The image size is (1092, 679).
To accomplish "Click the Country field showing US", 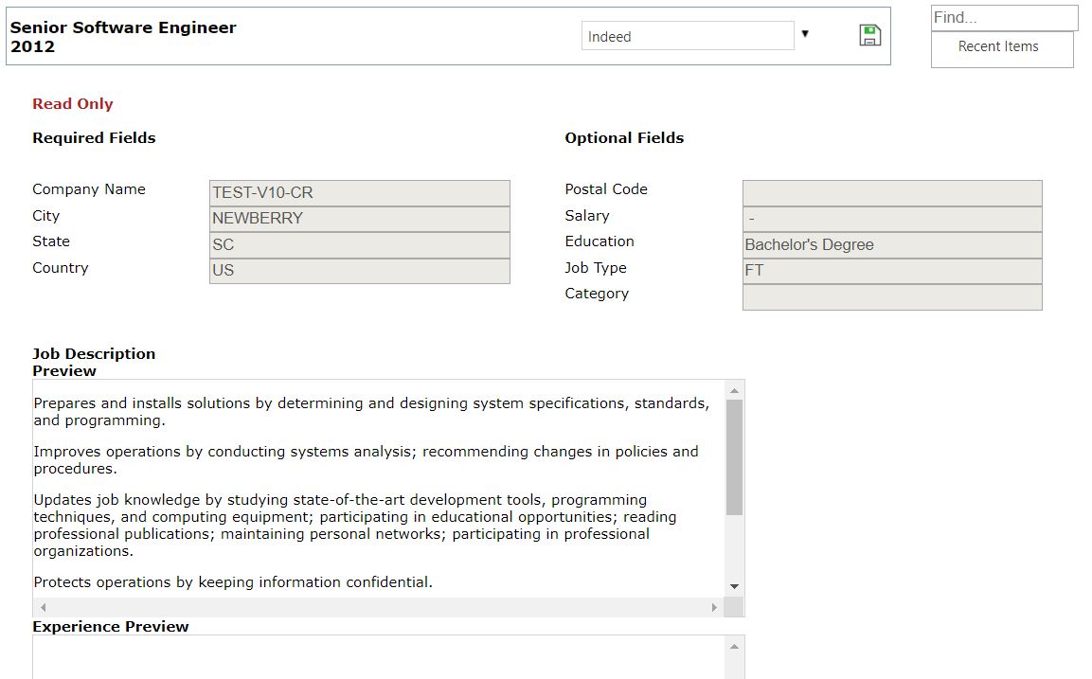I will click(x=359, y=271).
